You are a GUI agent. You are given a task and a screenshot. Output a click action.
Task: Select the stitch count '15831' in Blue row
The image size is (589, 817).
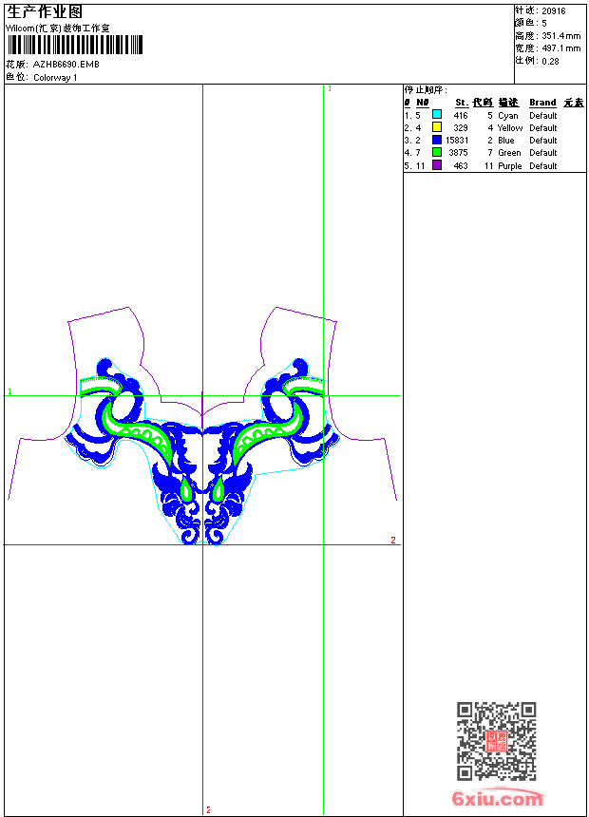pyautogui.click(x=457, y=141)
